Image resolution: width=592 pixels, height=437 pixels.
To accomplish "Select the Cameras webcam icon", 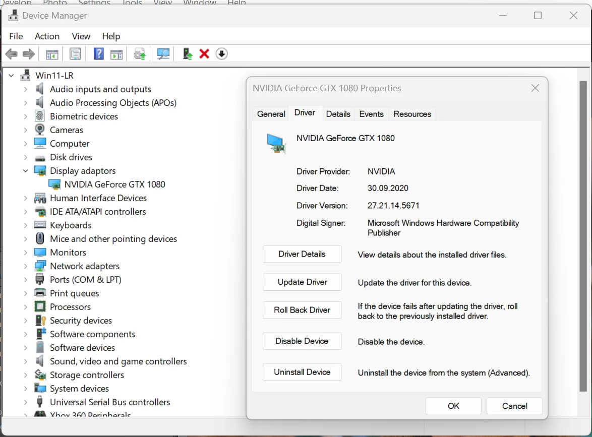I will 40,130.
